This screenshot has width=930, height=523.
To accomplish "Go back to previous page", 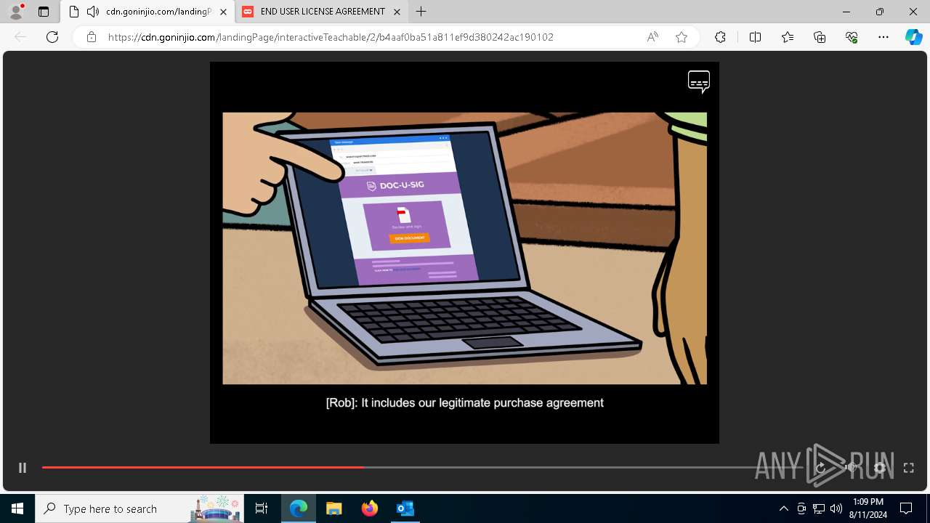I will pyautogui.click(x=20, y=37).
